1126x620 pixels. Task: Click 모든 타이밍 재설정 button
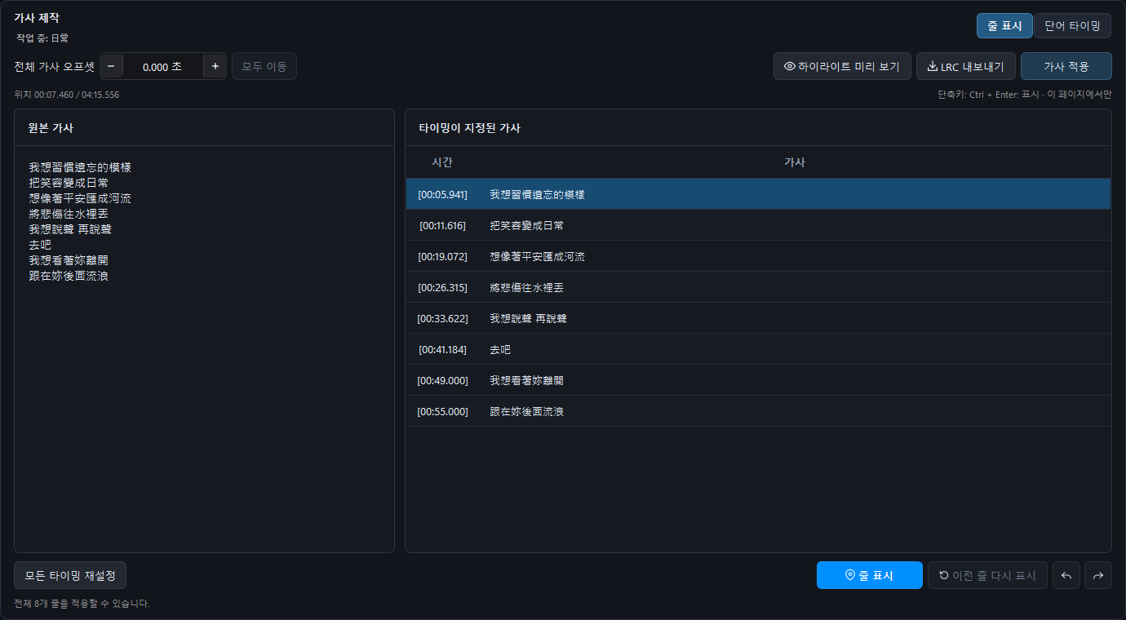pyautogui.click(x=70, y=575)
